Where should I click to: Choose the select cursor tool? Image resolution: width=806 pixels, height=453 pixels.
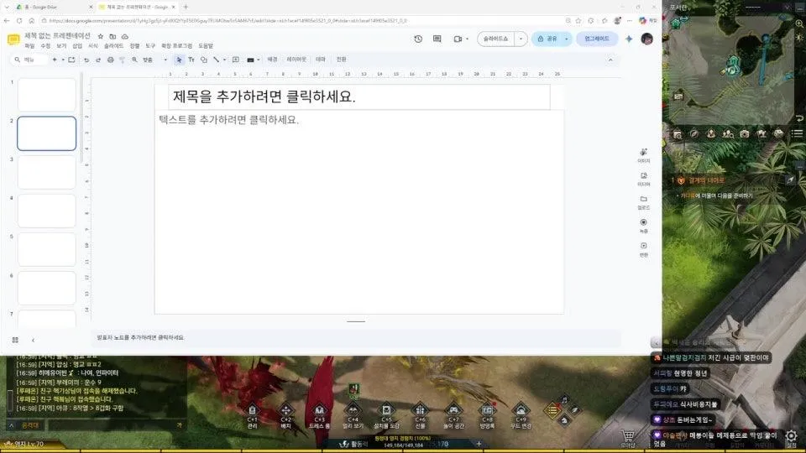pyautogui.click(x=179, y=60)
